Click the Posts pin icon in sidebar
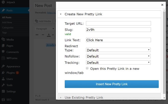Viewport: 168px width, 104px height. click(3, 10)
